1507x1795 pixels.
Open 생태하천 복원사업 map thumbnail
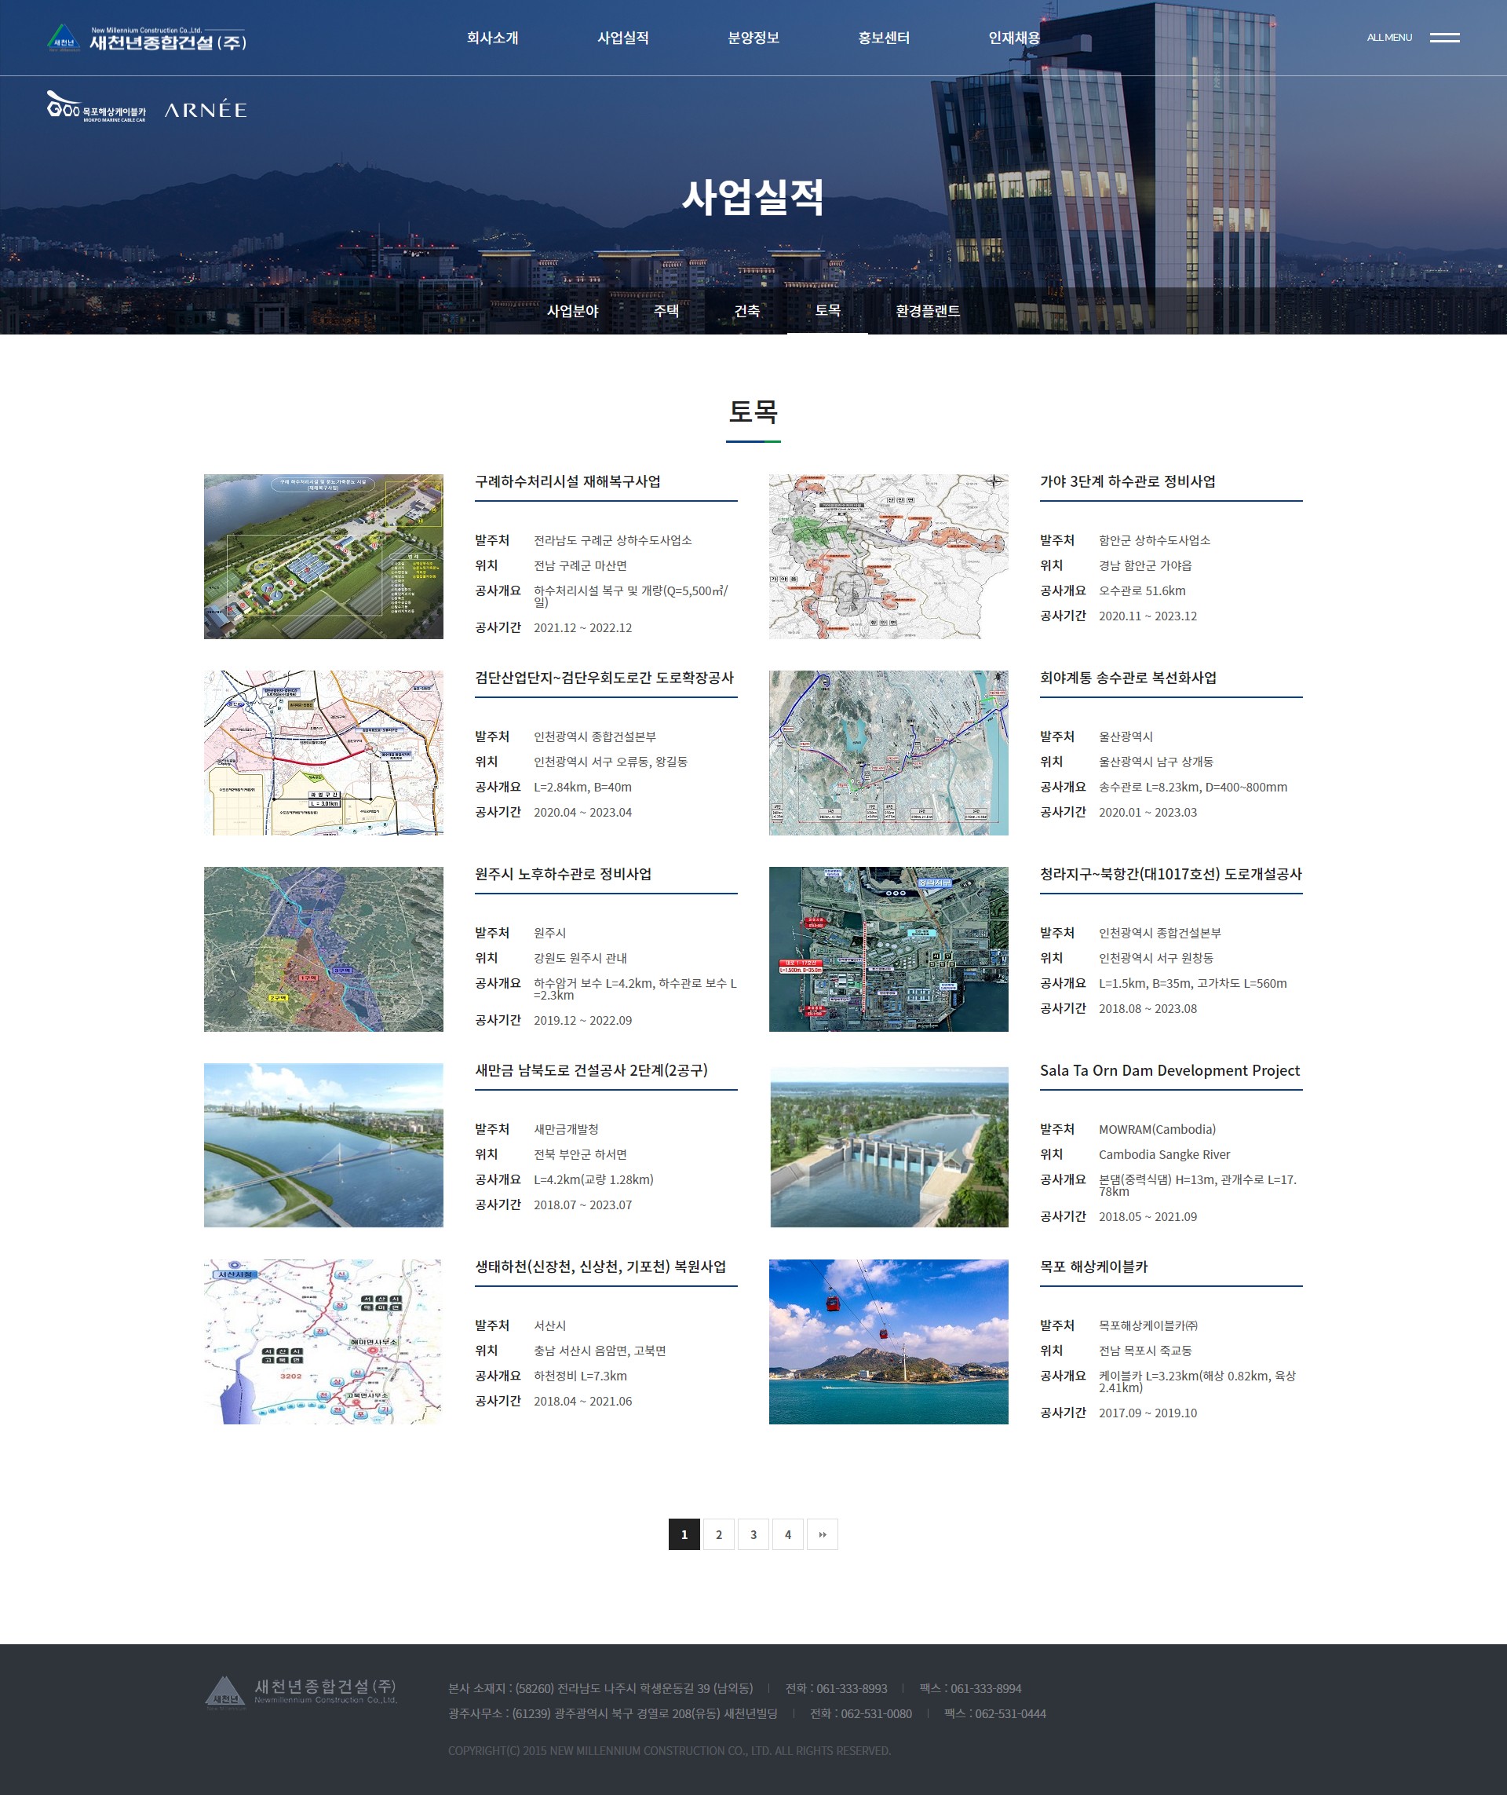click(x=324, y=1342)
